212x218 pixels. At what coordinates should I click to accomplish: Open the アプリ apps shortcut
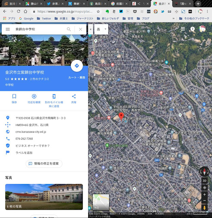coord(9,18)
